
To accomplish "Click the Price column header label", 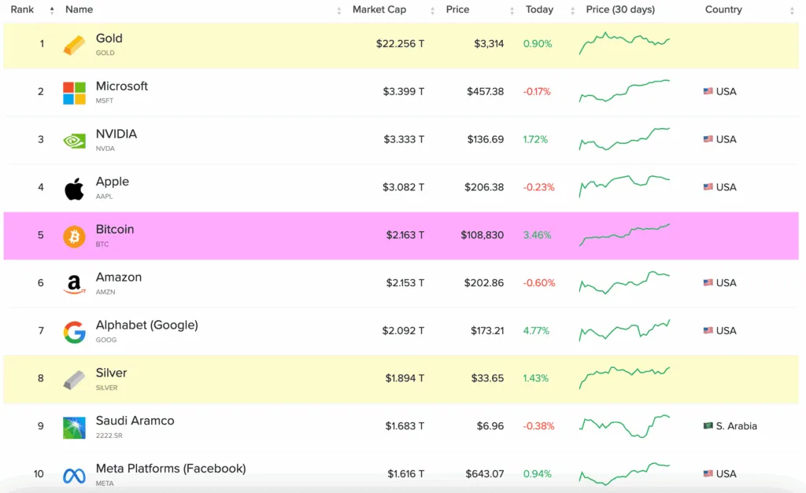I will 457,9.
